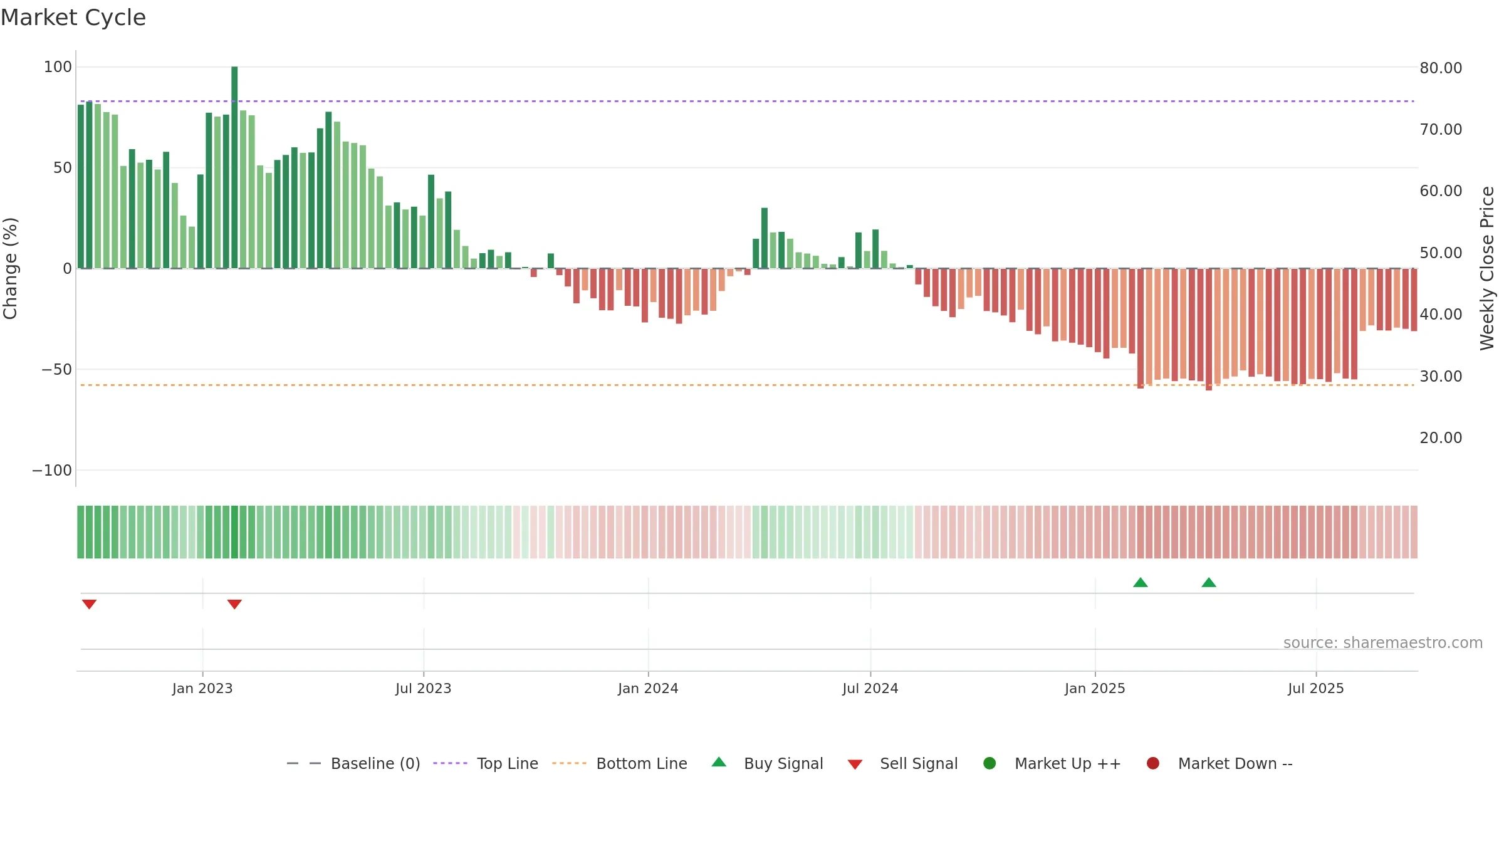Click the Change (%) axis title
This screenshot has height=846, width=1504.
(10, 268)
